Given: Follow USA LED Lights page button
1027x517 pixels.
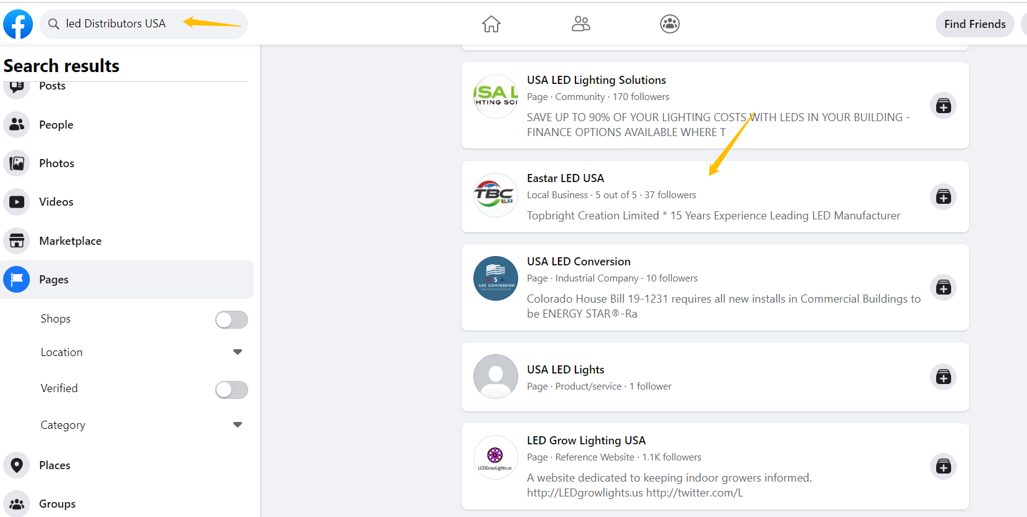Looking at the screenshot, I should click(944, 377).
